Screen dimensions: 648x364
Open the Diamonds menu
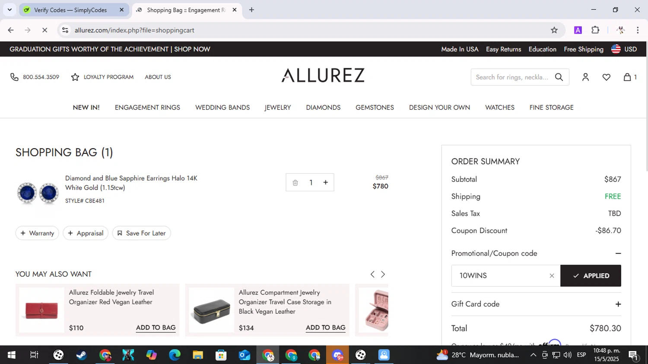(x=323, y=108)
